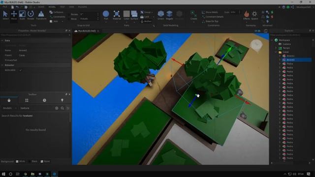Open the Inventory tab in Toolbox
Screen dimensions: 315x177
(x=9, y=100)
